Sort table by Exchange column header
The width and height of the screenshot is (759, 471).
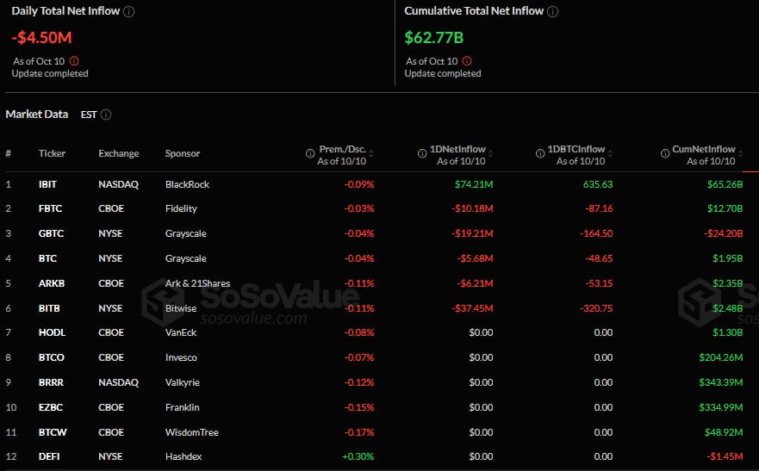click(118, 153)
